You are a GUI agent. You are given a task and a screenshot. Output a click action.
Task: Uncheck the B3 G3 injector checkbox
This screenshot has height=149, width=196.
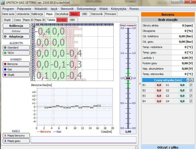pos(191,96)
